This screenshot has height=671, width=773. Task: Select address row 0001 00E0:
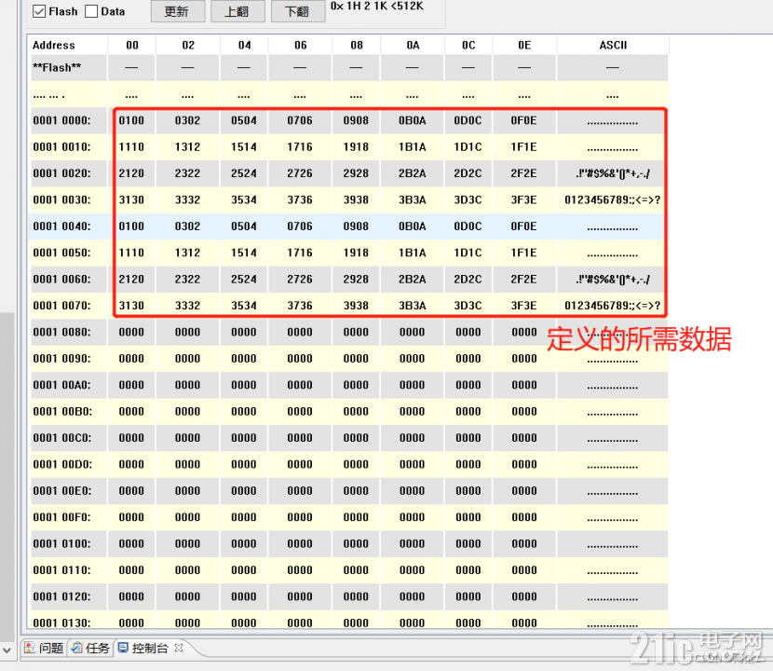click(x=61, y=491)
